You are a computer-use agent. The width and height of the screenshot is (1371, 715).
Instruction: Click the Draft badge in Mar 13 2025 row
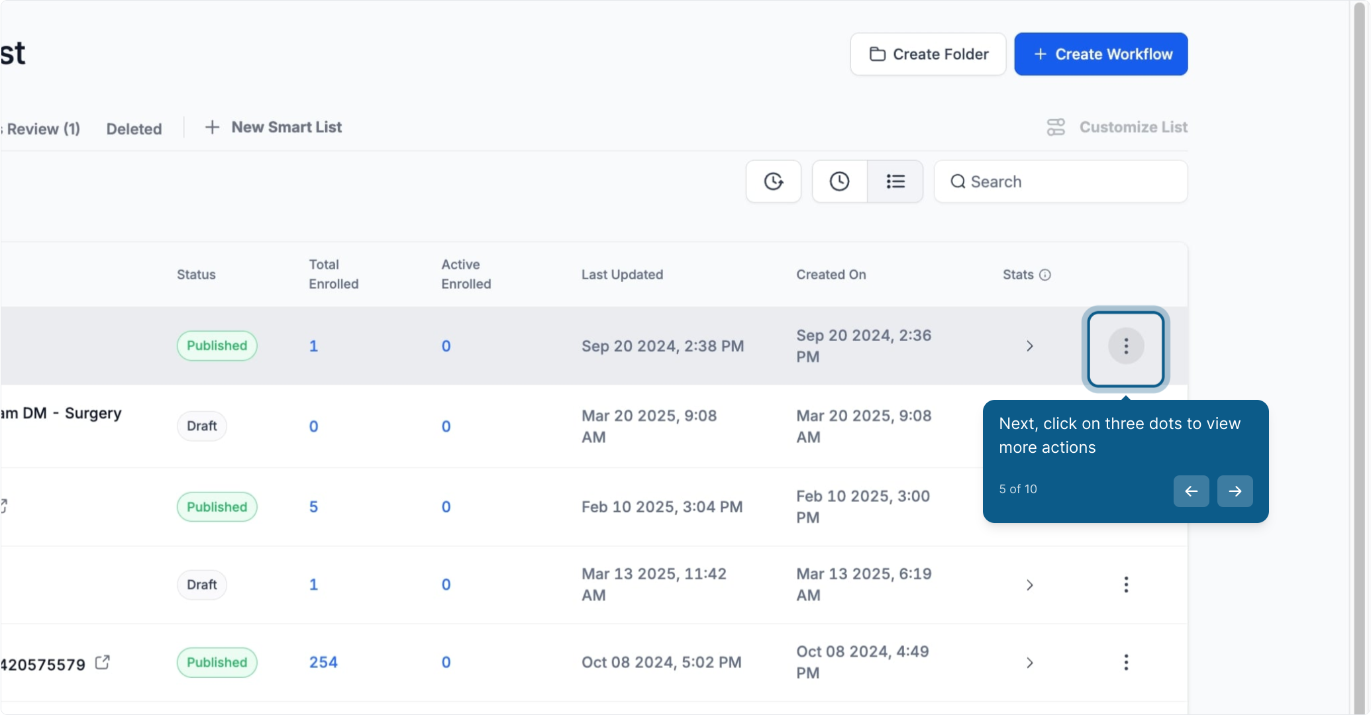click(201, 585)
